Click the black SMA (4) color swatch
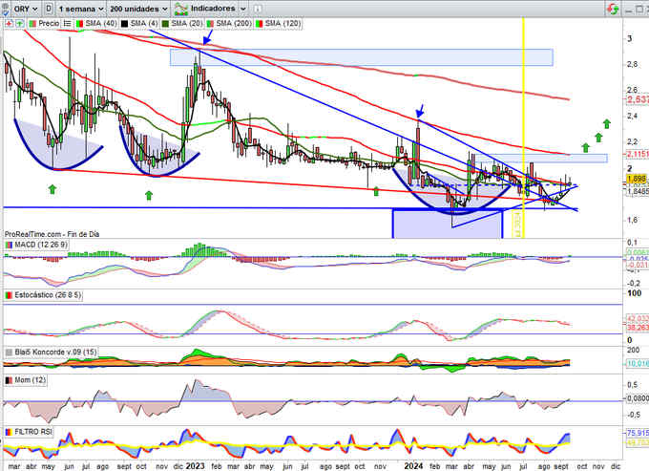649x471 pixels. (x=124, y=24)
